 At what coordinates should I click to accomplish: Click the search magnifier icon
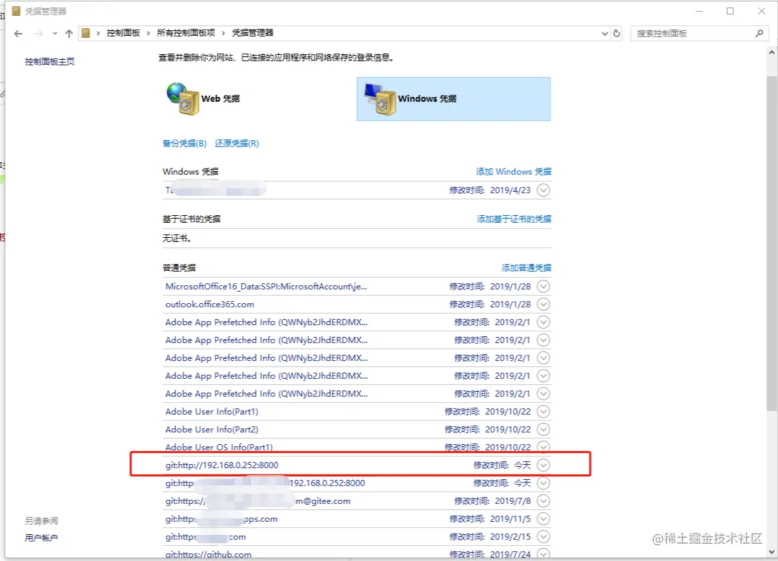tap(759, 33)
